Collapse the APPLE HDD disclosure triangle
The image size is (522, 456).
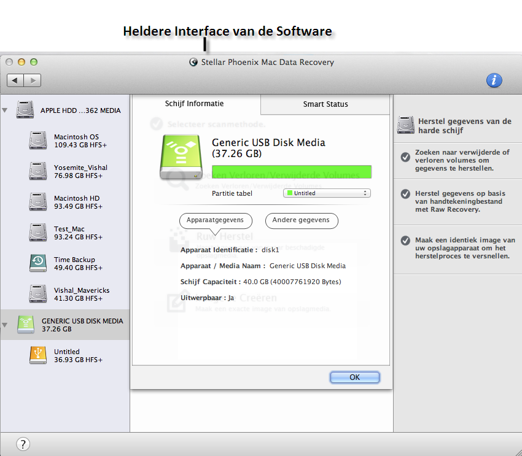point(5,110)
